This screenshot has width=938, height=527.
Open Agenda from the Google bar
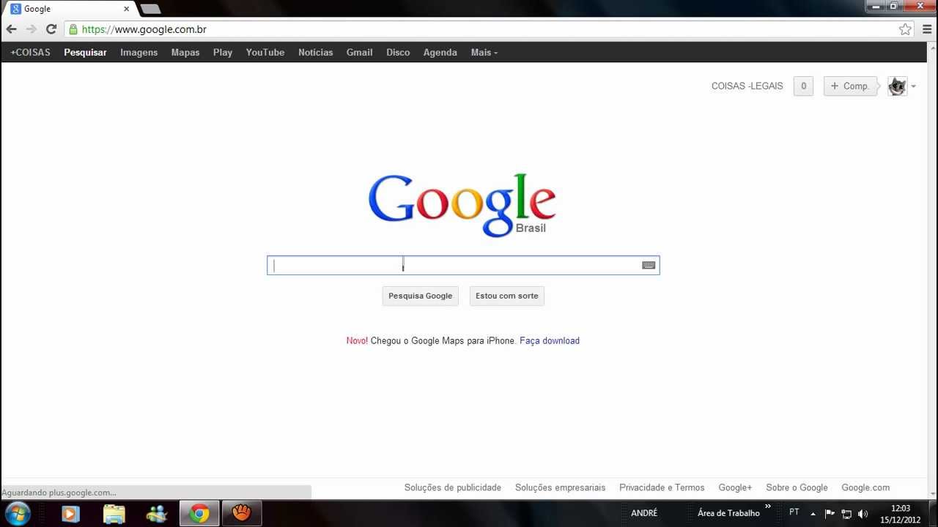click(440, 53)
